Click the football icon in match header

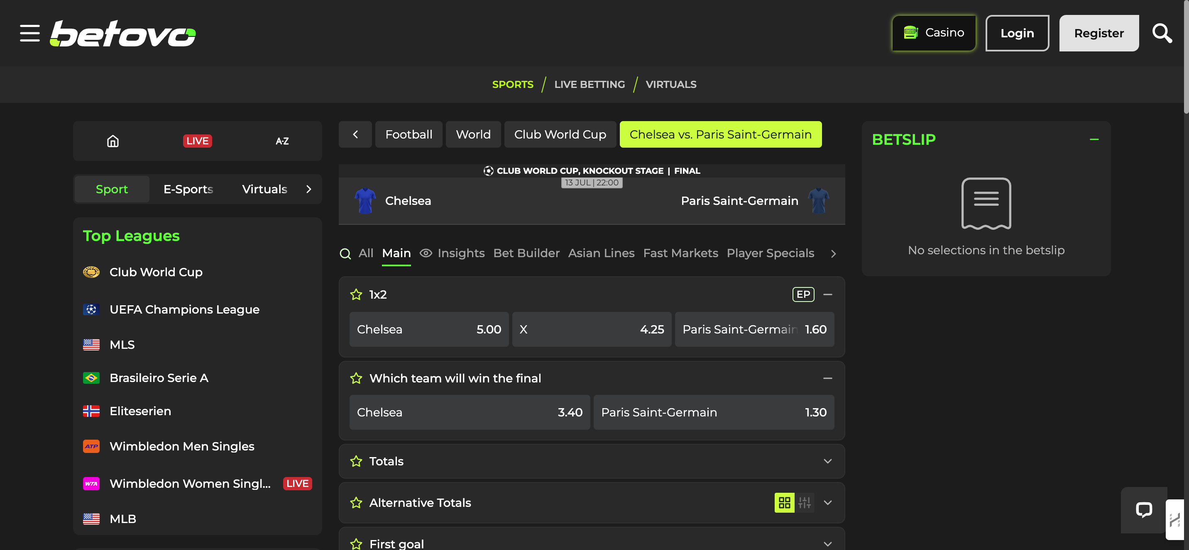pyautogui.click(x=488, y=171)
